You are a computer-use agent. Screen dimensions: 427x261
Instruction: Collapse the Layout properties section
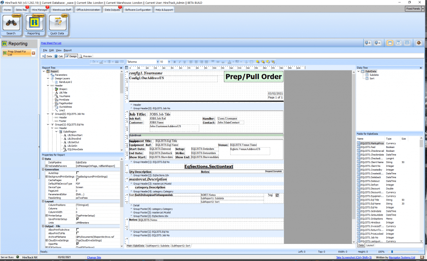point(43,201)
